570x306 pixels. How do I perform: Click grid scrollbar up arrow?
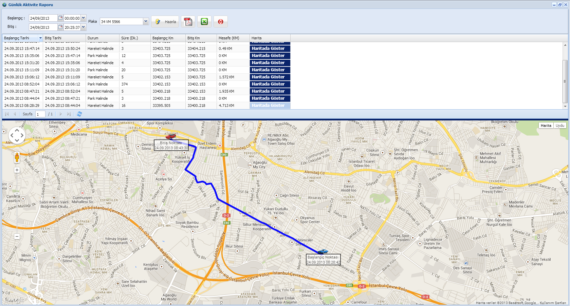(565, 45)
